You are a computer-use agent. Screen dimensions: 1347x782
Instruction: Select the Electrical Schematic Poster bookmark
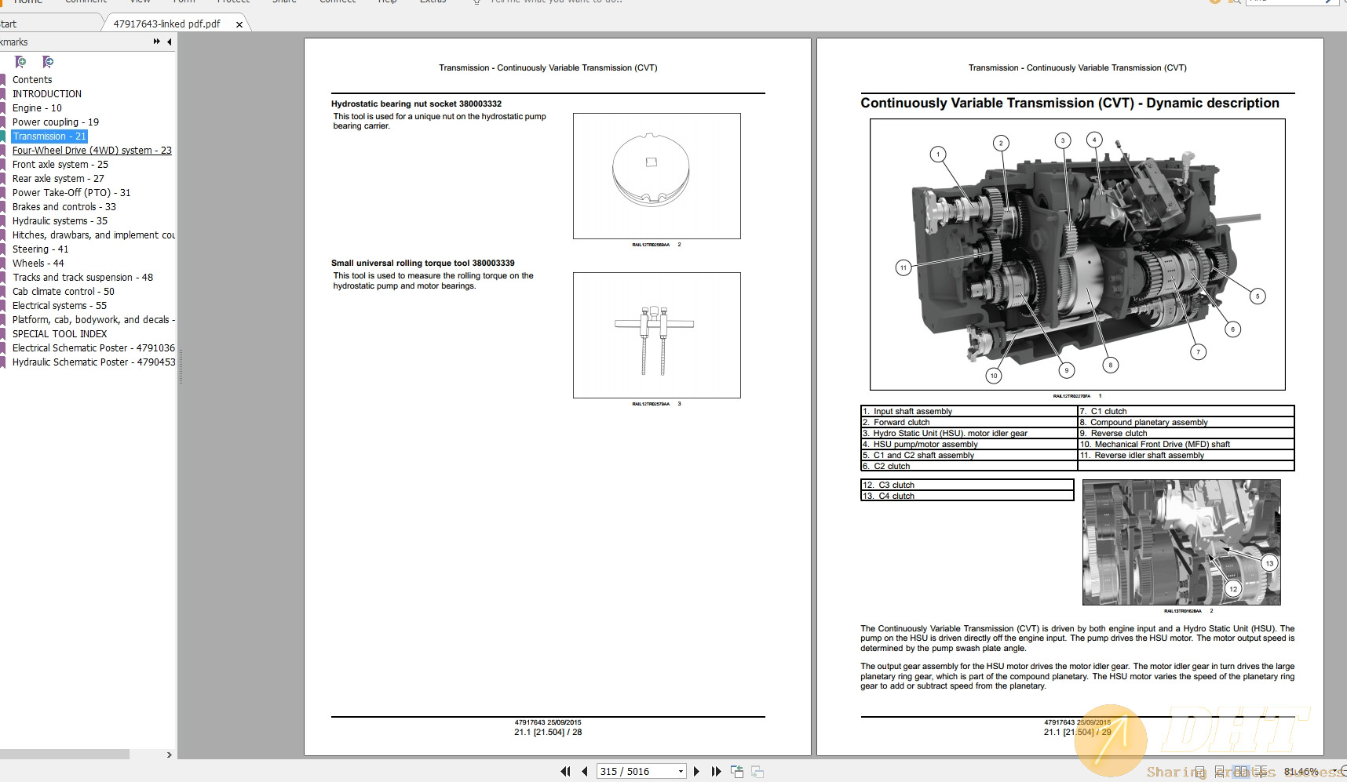tap(86, 347)
